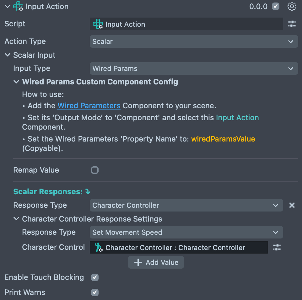Turn off Print Warns checkbox

coord(94,292)
